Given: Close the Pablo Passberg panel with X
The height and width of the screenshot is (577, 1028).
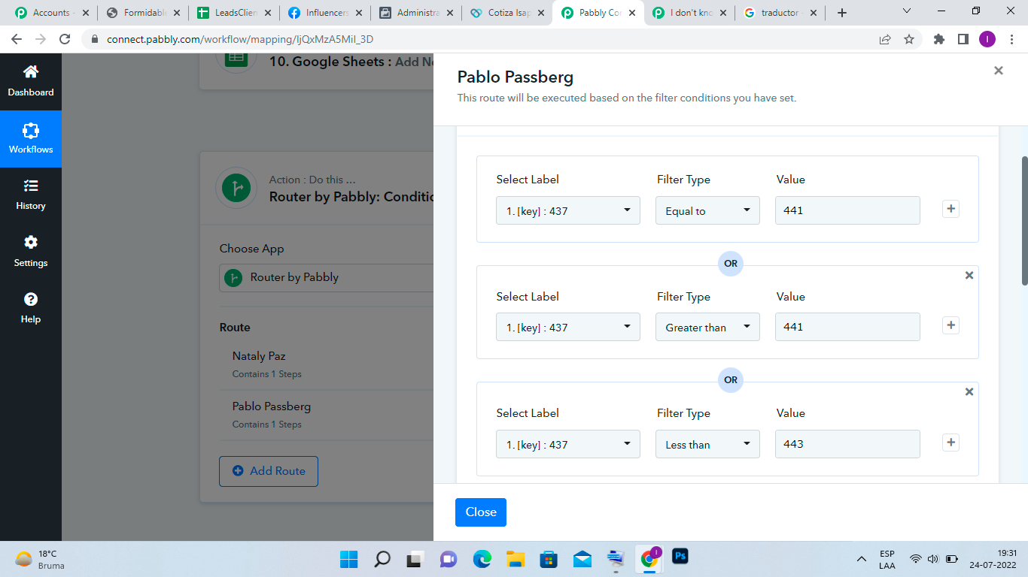Looking at the screenshot, I should tap(999, 71).
